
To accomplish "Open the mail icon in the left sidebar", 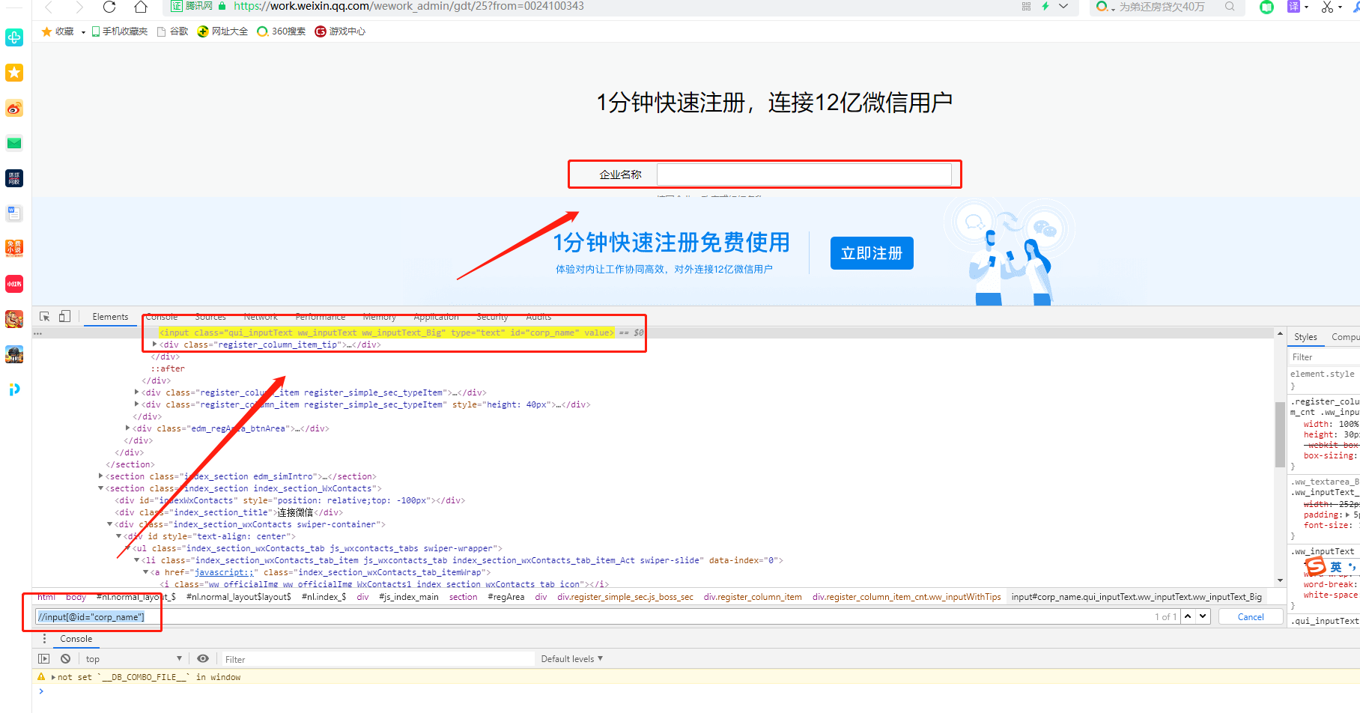I will click(x=14, y=142).
